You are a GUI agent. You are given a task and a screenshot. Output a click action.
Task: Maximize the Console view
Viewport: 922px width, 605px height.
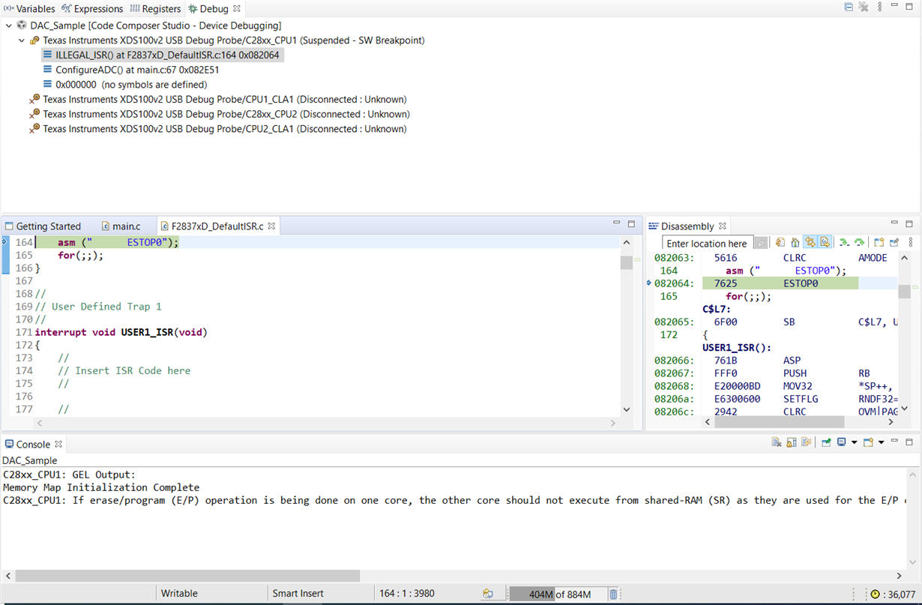click(909, 442)
